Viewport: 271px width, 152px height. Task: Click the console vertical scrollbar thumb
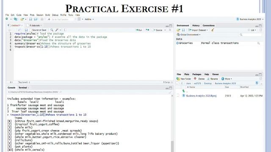click(172, 147)
